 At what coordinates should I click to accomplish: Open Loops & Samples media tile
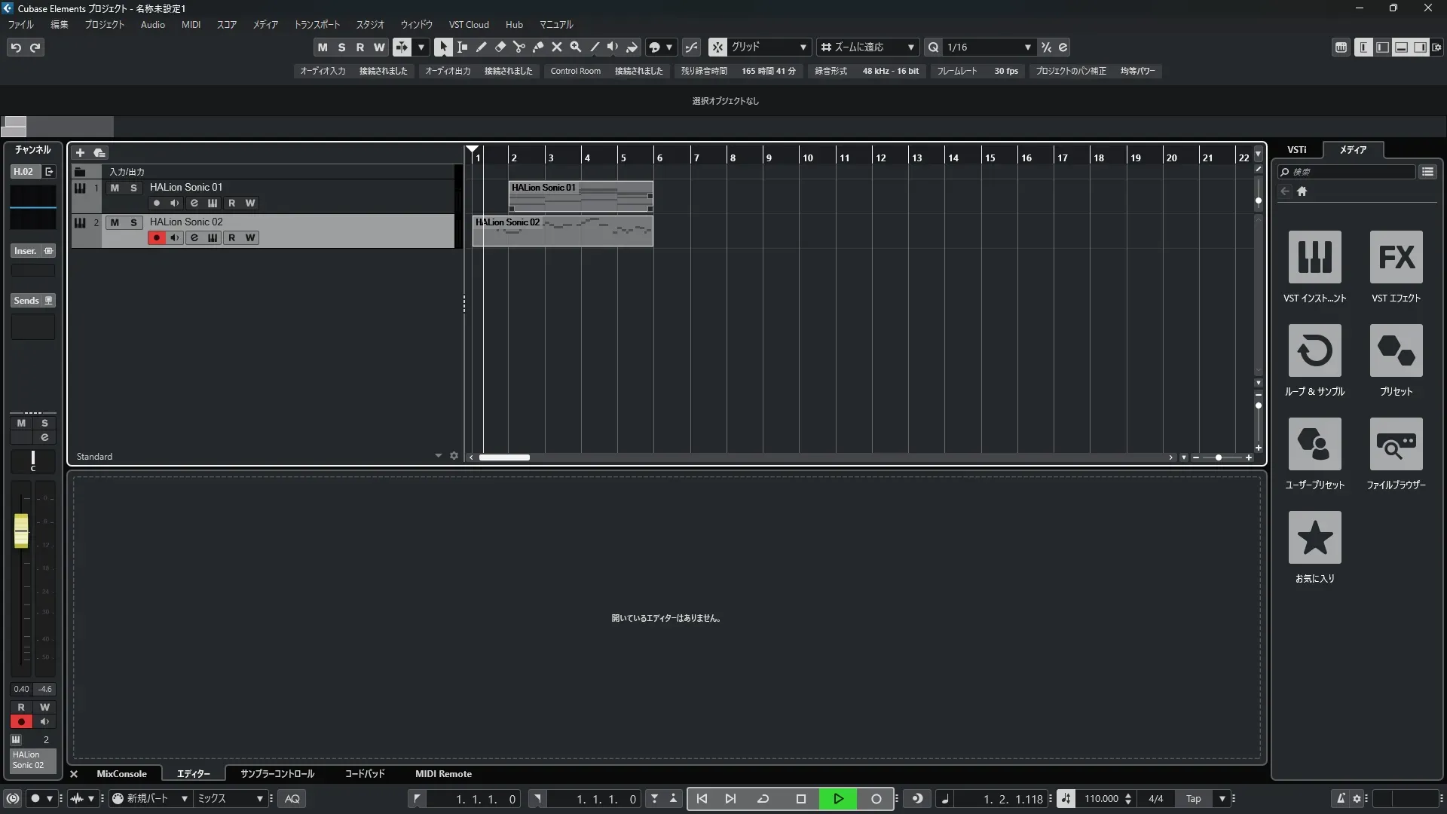point(1314,350)
